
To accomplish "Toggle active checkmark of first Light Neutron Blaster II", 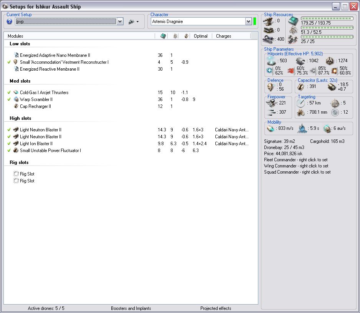I will click(9, 129).
